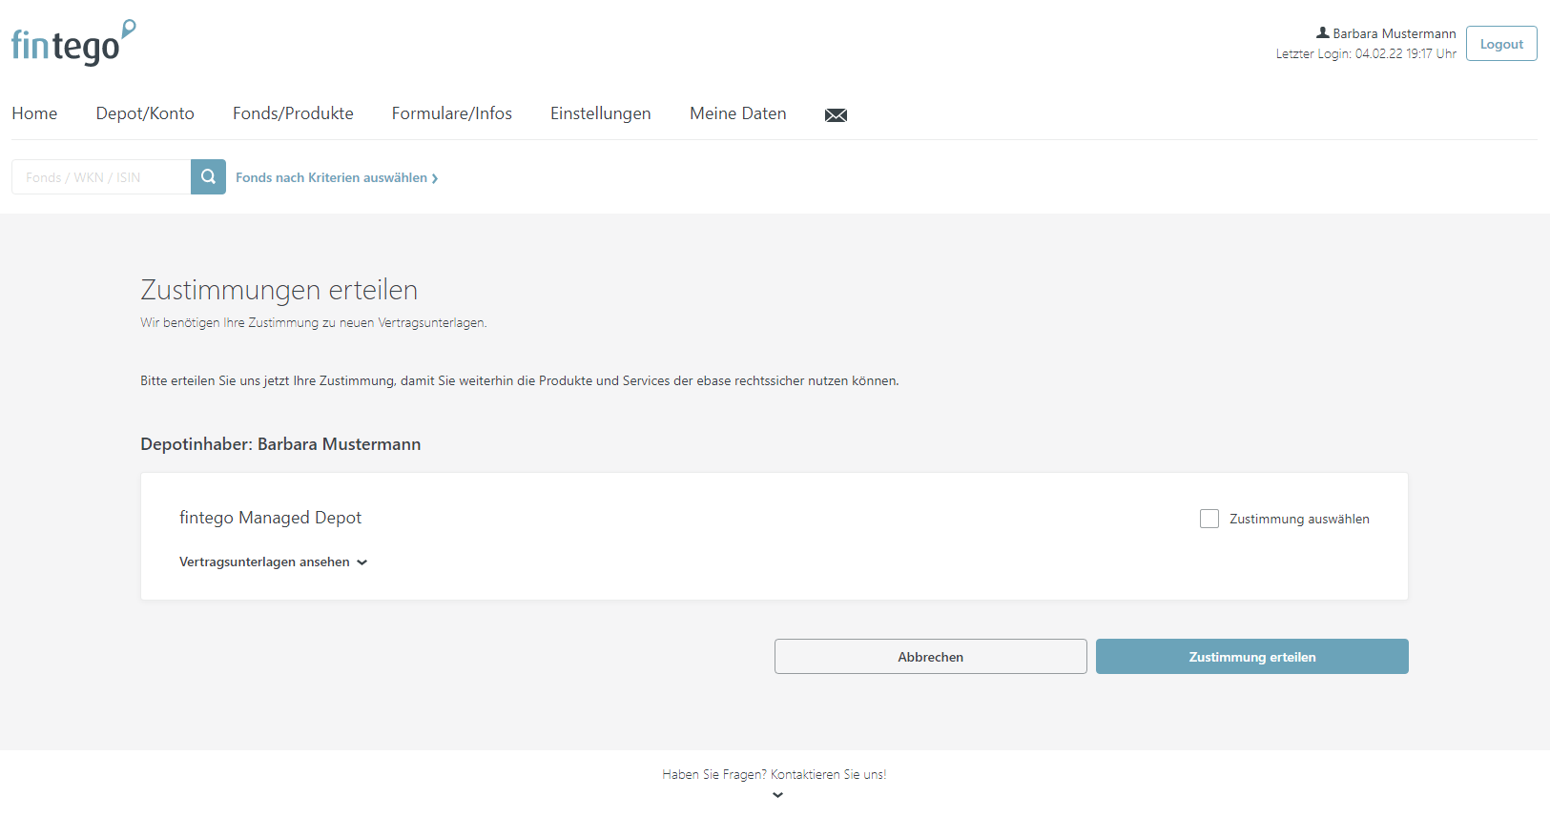Screen dimensions: 1550x817
Task: Click the Abbrechen button
Action: 930,657
